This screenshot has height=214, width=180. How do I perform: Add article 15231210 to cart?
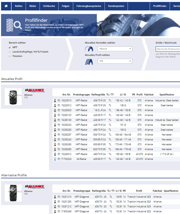tap(55, 197)
